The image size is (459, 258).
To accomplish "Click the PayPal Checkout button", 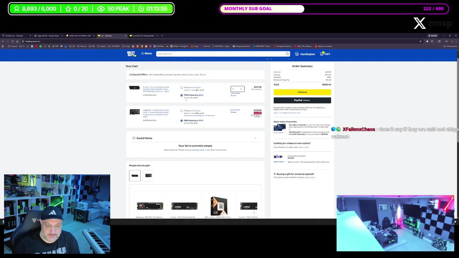I will click(302, 100).
